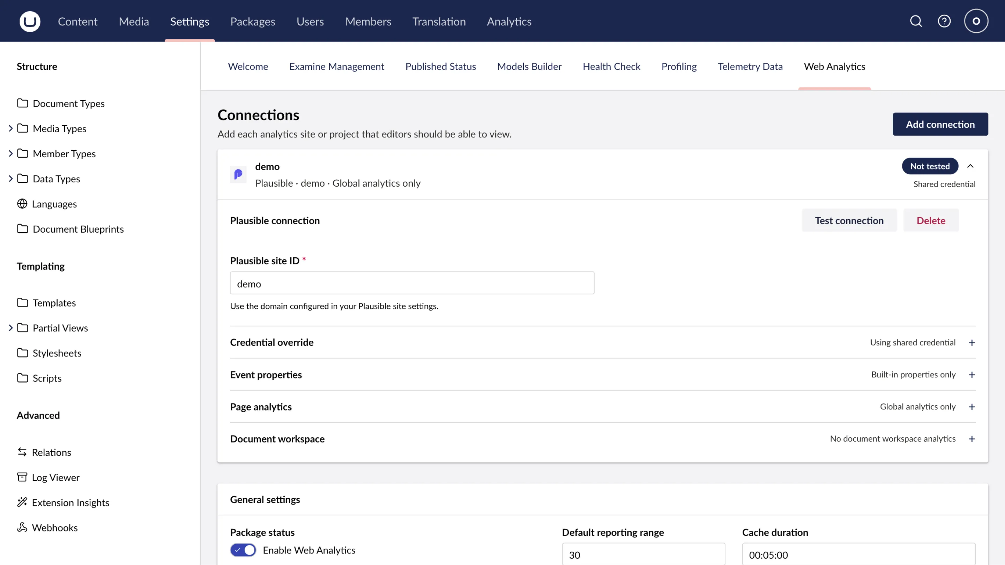Switch to the Models Builder tab
This screenshot has width=1005, height=565.
[529, 66]
